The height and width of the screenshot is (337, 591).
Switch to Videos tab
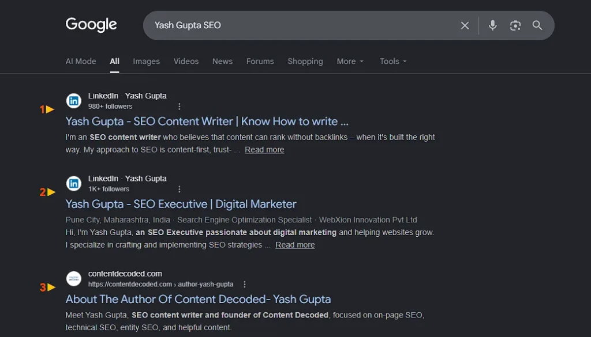(186, 61)
